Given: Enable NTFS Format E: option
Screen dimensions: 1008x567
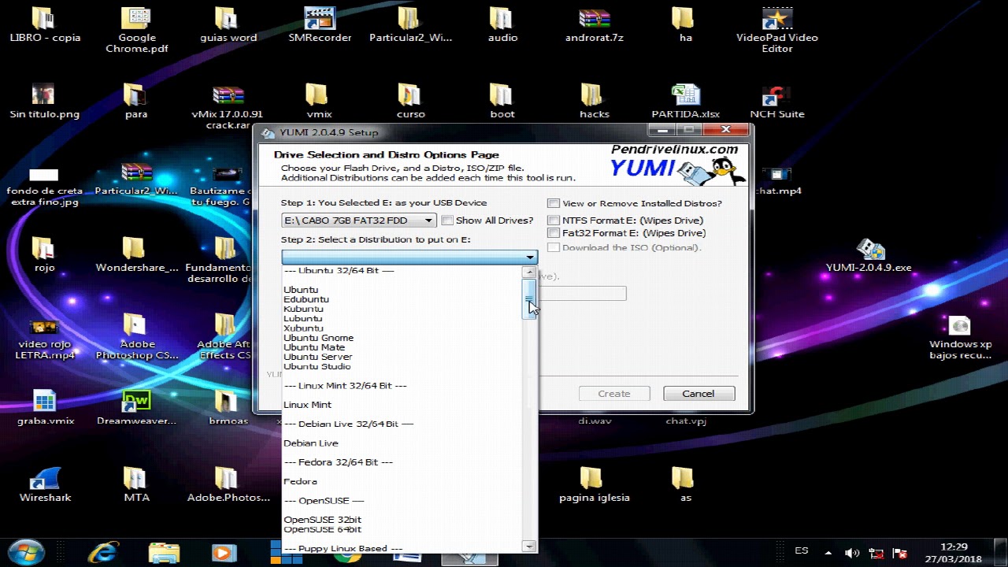Looking at the screenshot, I should click(x=553, y=220).
